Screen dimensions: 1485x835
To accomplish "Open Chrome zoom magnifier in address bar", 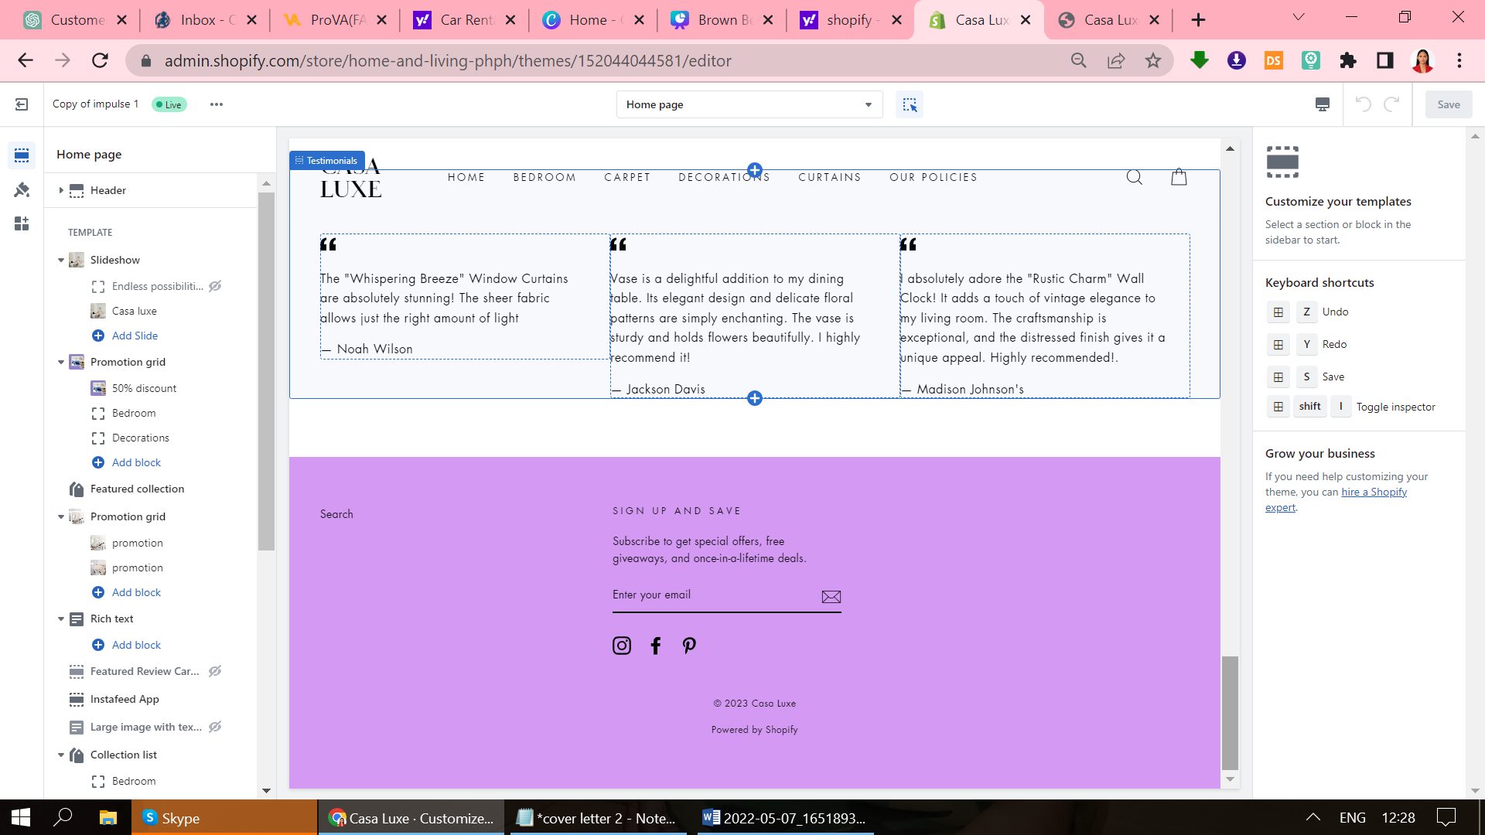I will click(1079, 60).
